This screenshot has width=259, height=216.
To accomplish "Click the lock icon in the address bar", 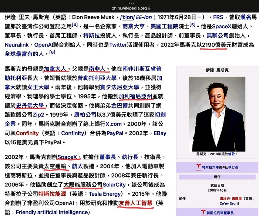I will click(149, 8).
